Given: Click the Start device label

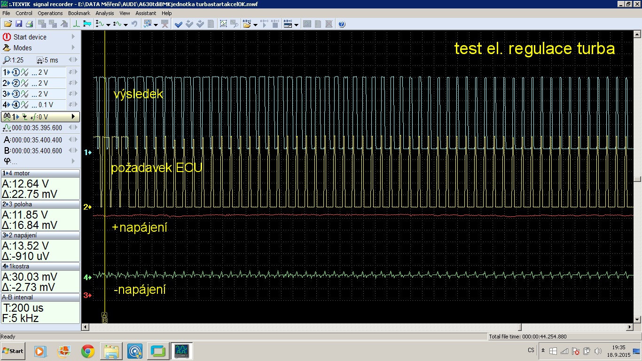Looking at the screenshot, I should coord(30,37).
